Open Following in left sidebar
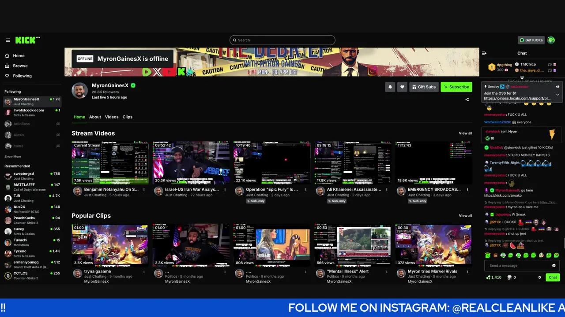Screen dimensions: 565x317 point(22,76)
